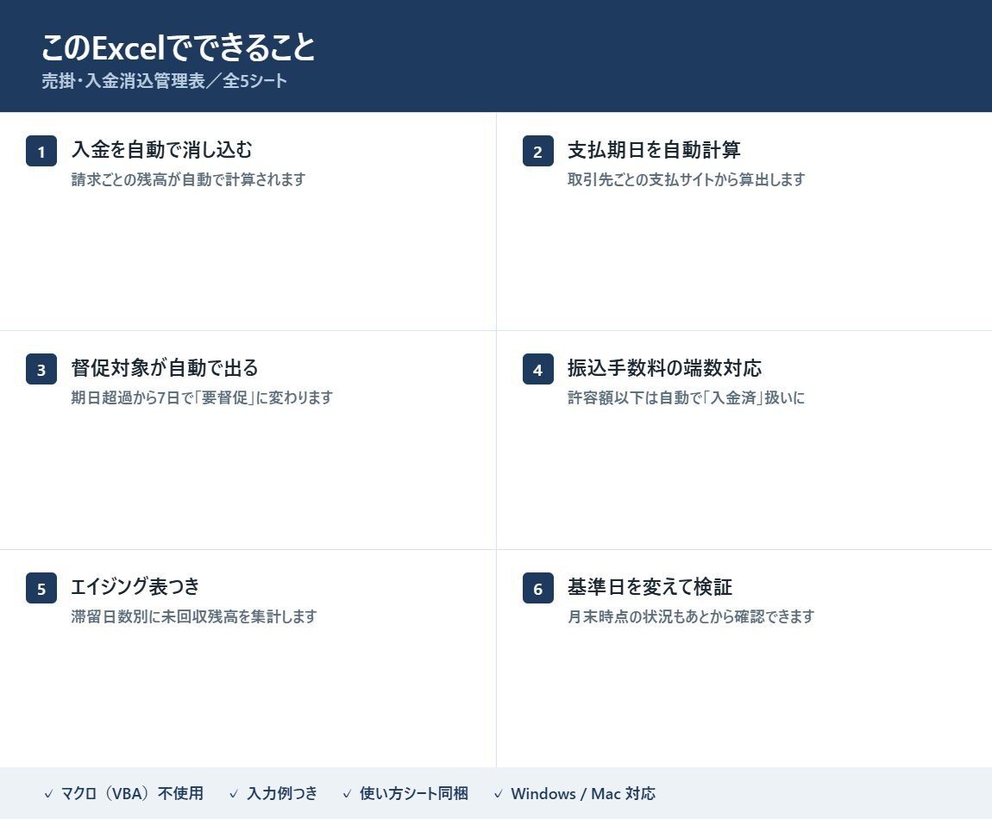Select description 許容額以下は自動で「入金済」扱いに

click(x=687, y=397)
